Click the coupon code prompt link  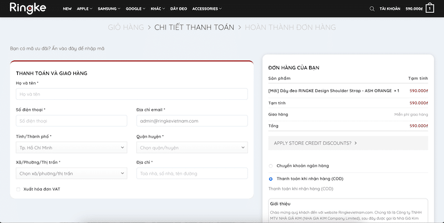[x=57, y=48]
